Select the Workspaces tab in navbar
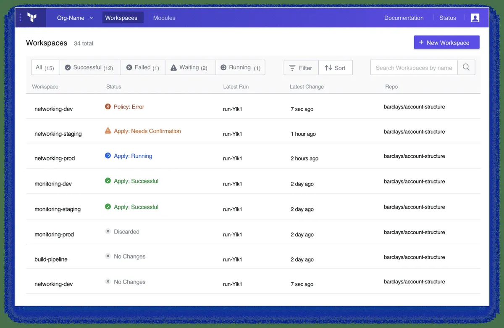 pos(121,18)
